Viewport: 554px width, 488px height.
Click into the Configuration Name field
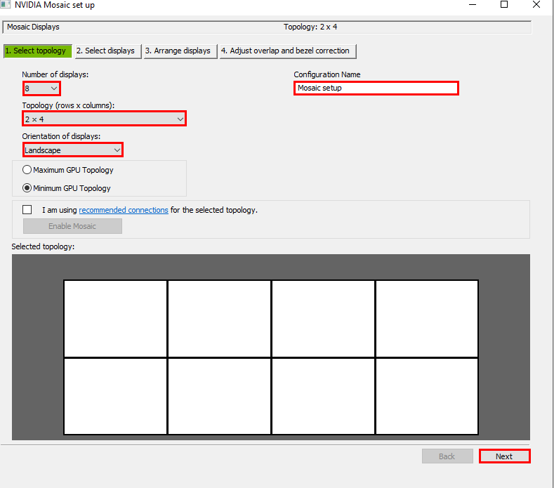click(x=376, y=88)
